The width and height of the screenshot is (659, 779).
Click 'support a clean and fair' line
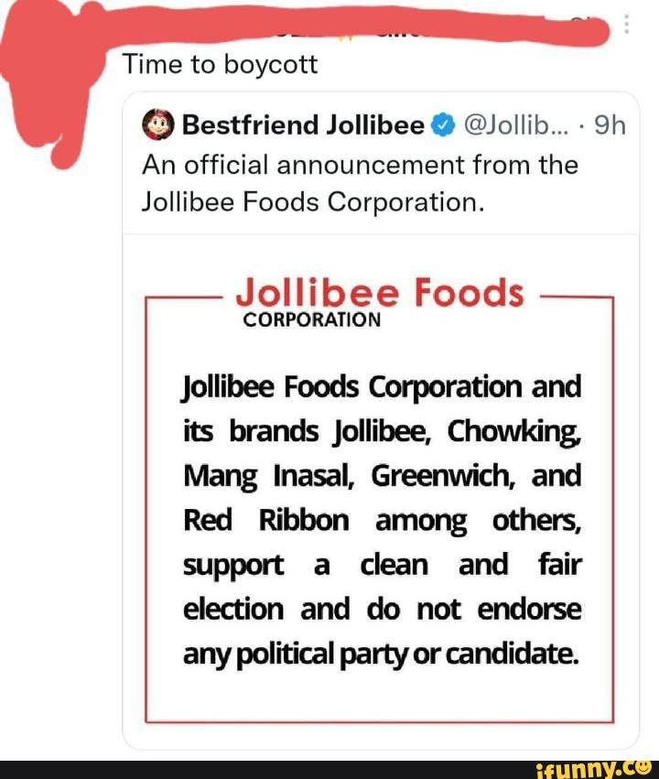[x=382, y=565]
